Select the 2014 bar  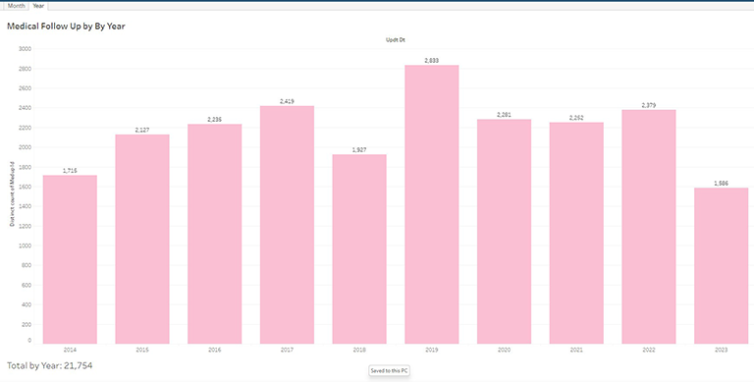pyautogui.click(x=70, y=259)
